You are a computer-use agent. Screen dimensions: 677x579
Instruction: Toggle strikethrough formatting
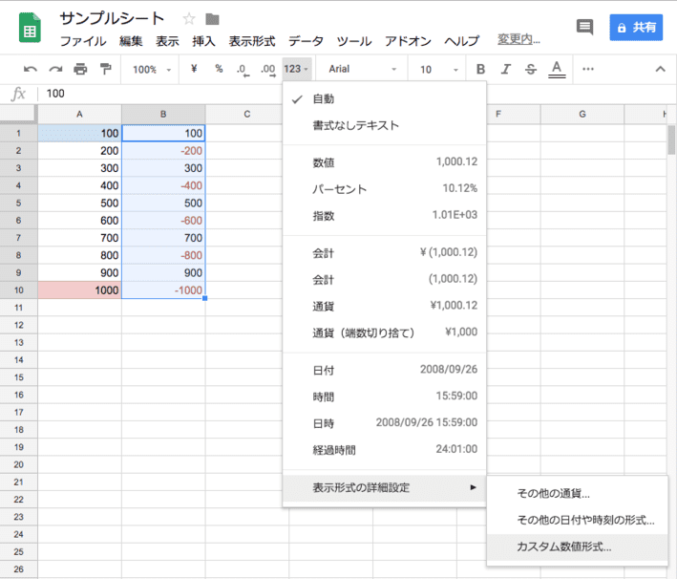(x=530, y=69)
